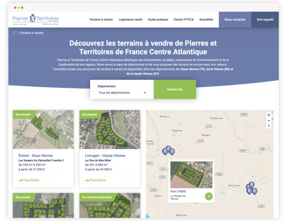
Task: Select the rightmost map pin near Limoges
Action: [255, 191]
